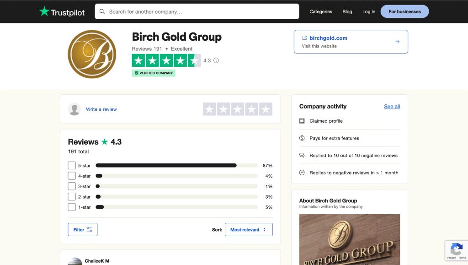Check the 3-star filter checkbox
468x265 pixels.
click(x=72, y=186)
